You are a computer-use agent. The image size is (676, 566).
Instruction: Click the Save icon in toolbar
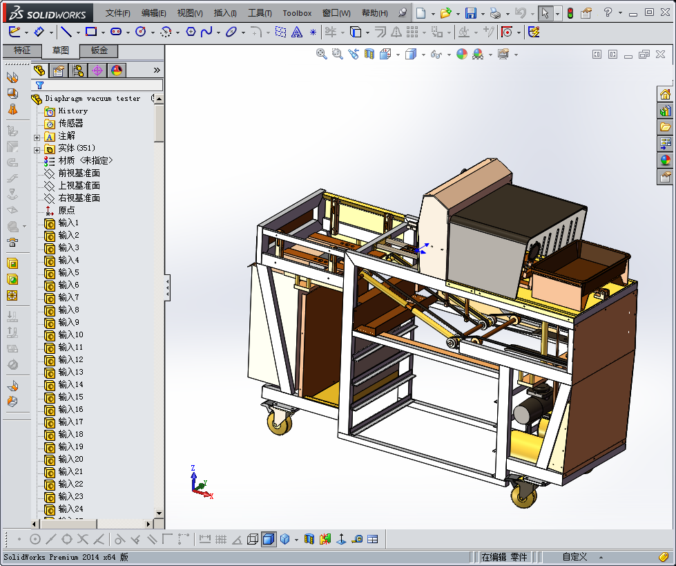471,13
